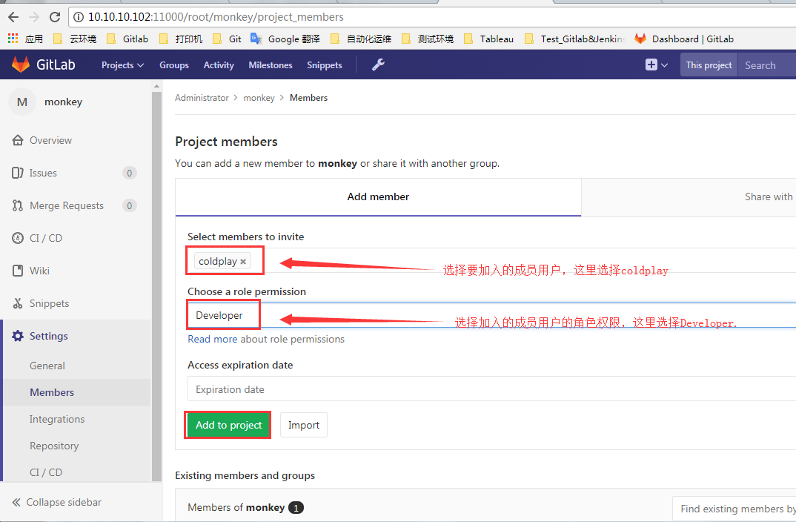The image size is (796, 522).
Task: Open the new item plus dropdown
Action: (x=657, y=65)
